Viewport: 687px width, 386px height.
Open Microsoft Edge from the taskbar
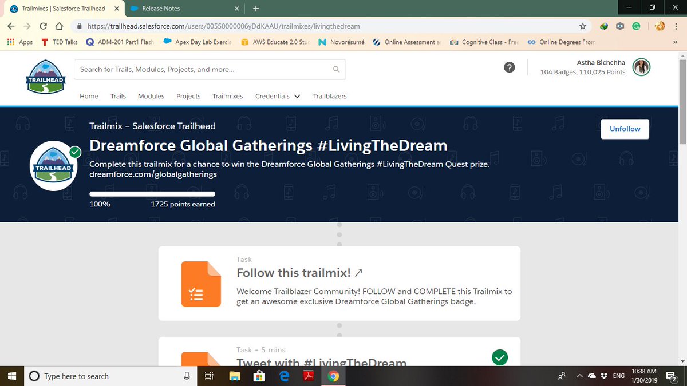click(x=283, y=376)
